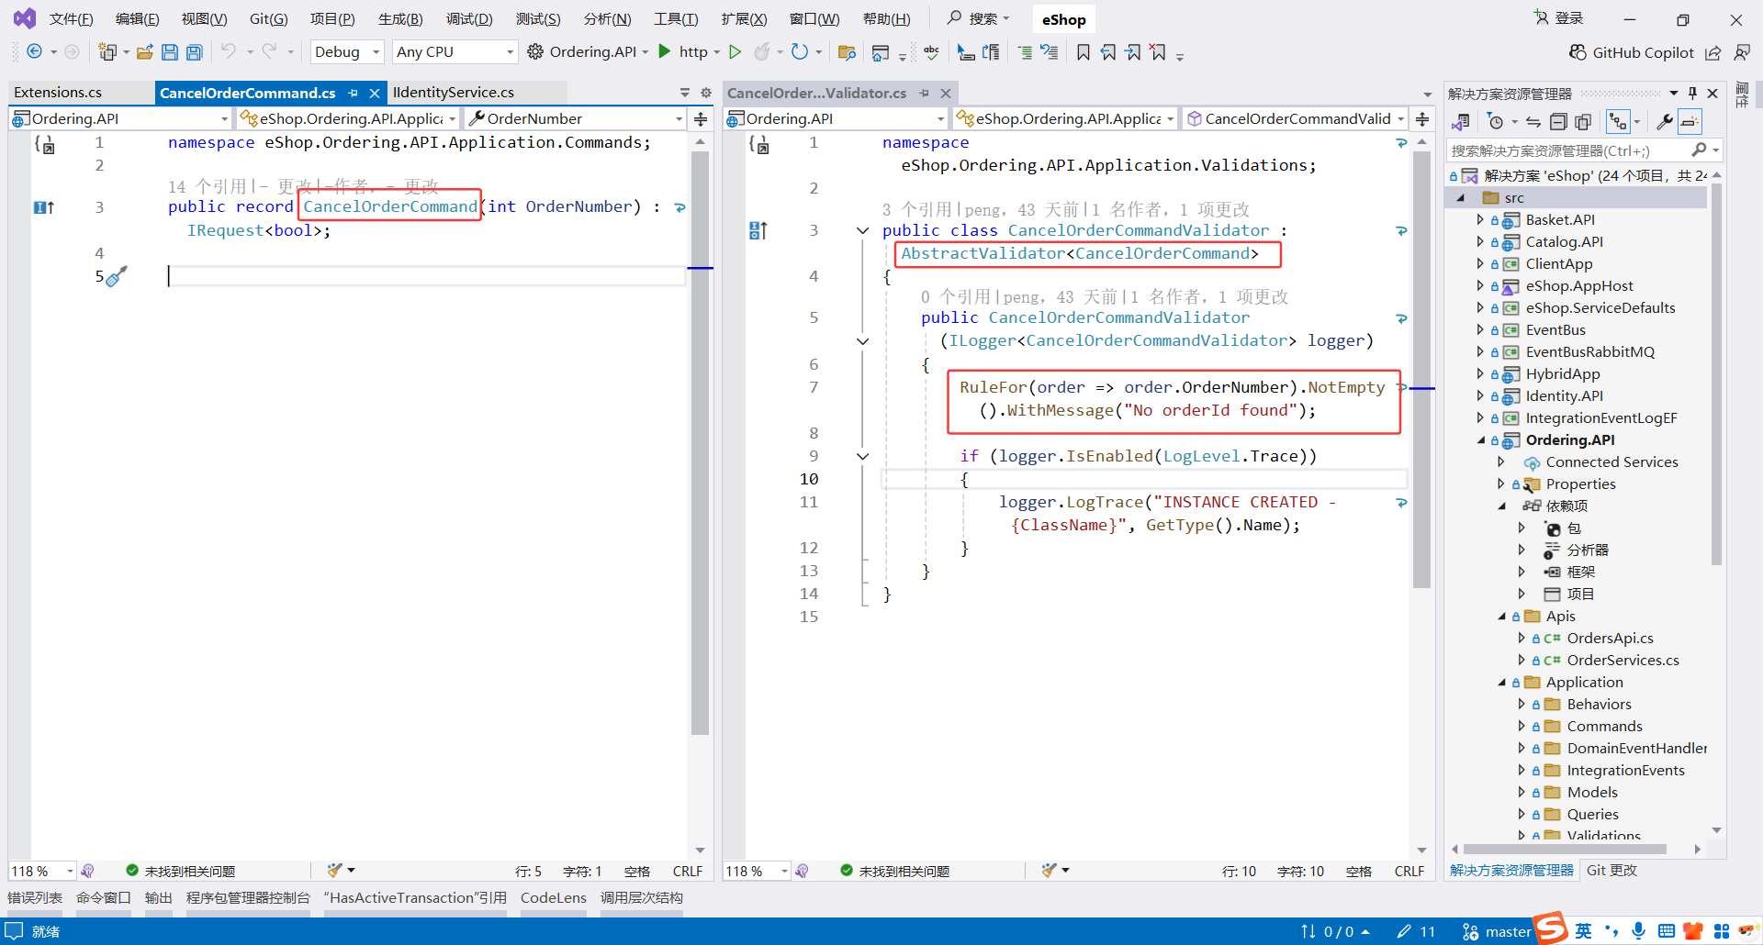Open the Debug configuration dropdown

346,52
